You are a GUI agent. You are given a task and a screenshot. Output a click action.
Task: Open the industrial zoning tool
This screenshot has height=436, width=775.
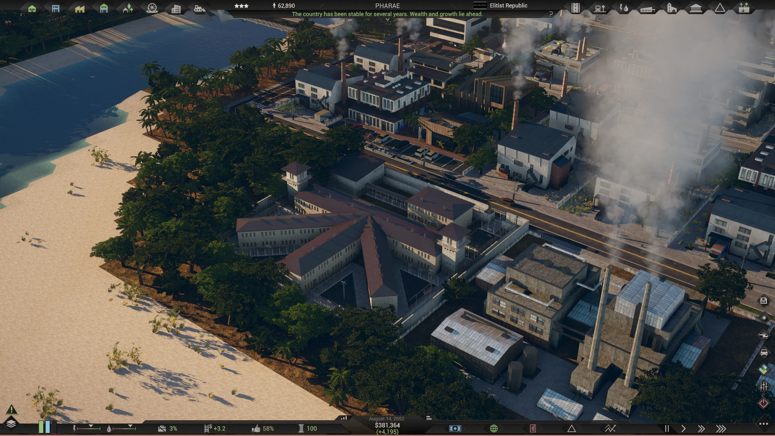pos(79,7)
